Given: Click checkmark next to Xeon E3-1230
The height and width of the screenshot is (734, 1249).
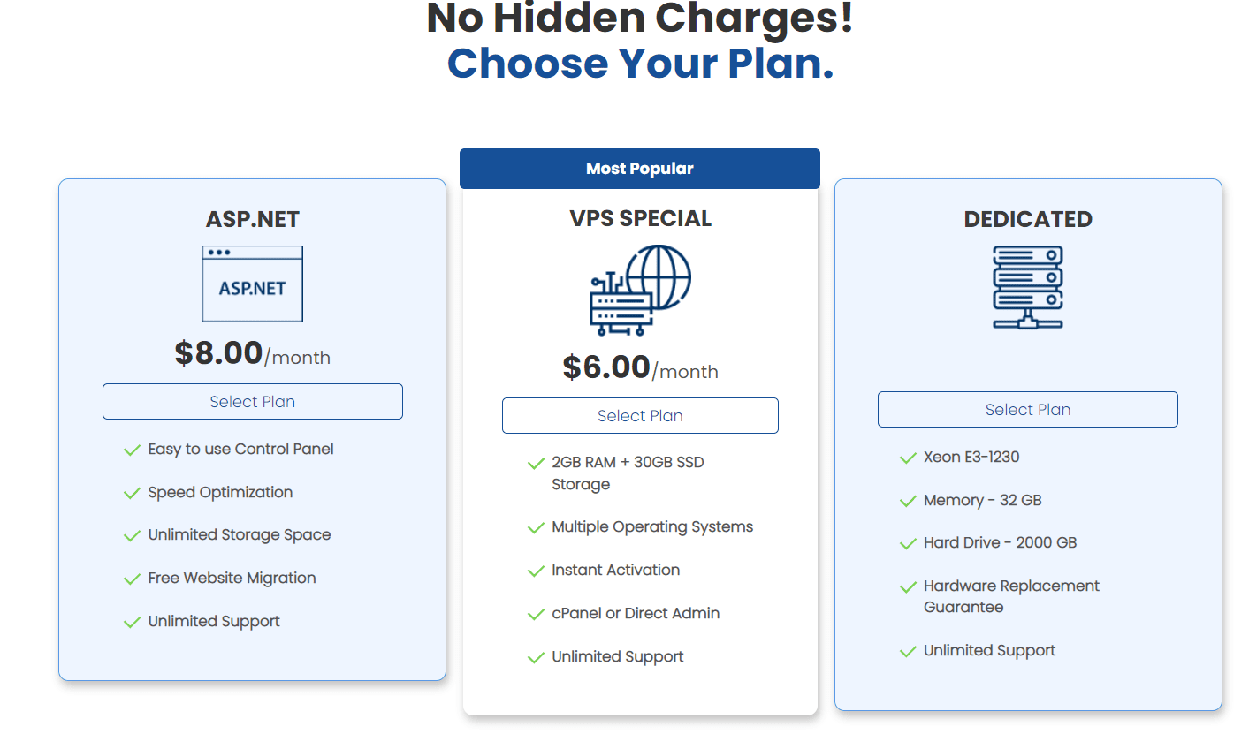Looking at the screenshot, I should [x=908, y=458].
